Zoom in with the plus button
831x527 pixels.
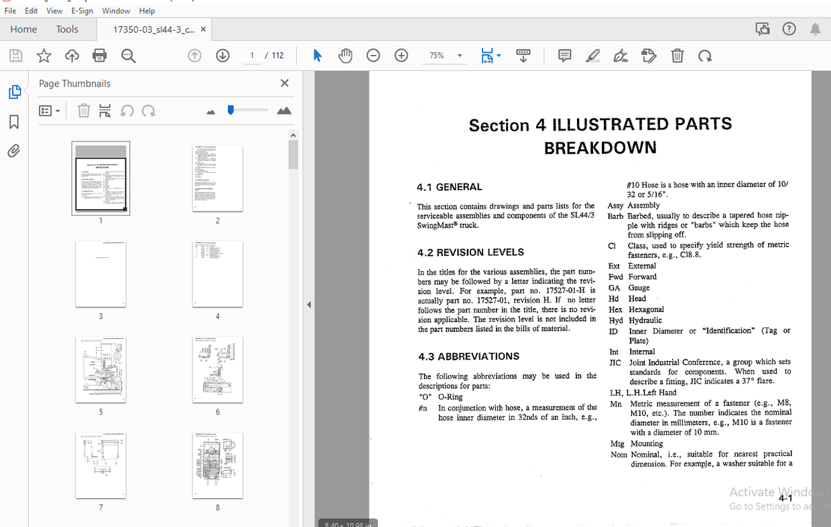coord(401,56)
